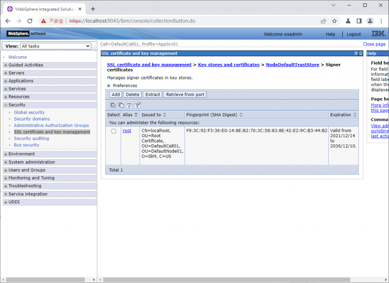
Task: Open the browser profile avatar
Action: (370, 21)
